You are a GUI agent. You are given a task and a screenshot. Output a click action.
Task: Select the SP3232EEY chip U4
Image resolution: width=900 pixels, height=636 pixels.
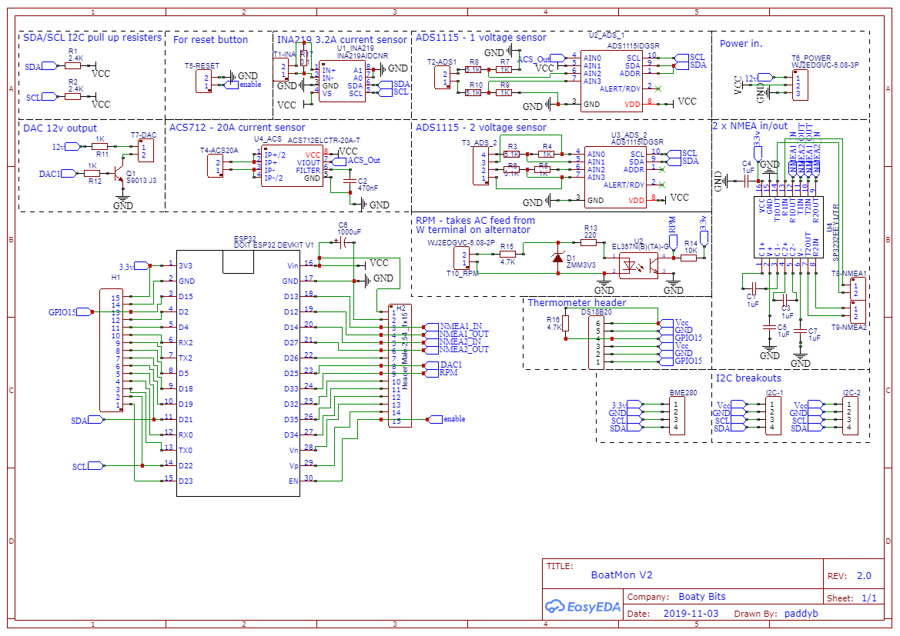click(788, 227)
